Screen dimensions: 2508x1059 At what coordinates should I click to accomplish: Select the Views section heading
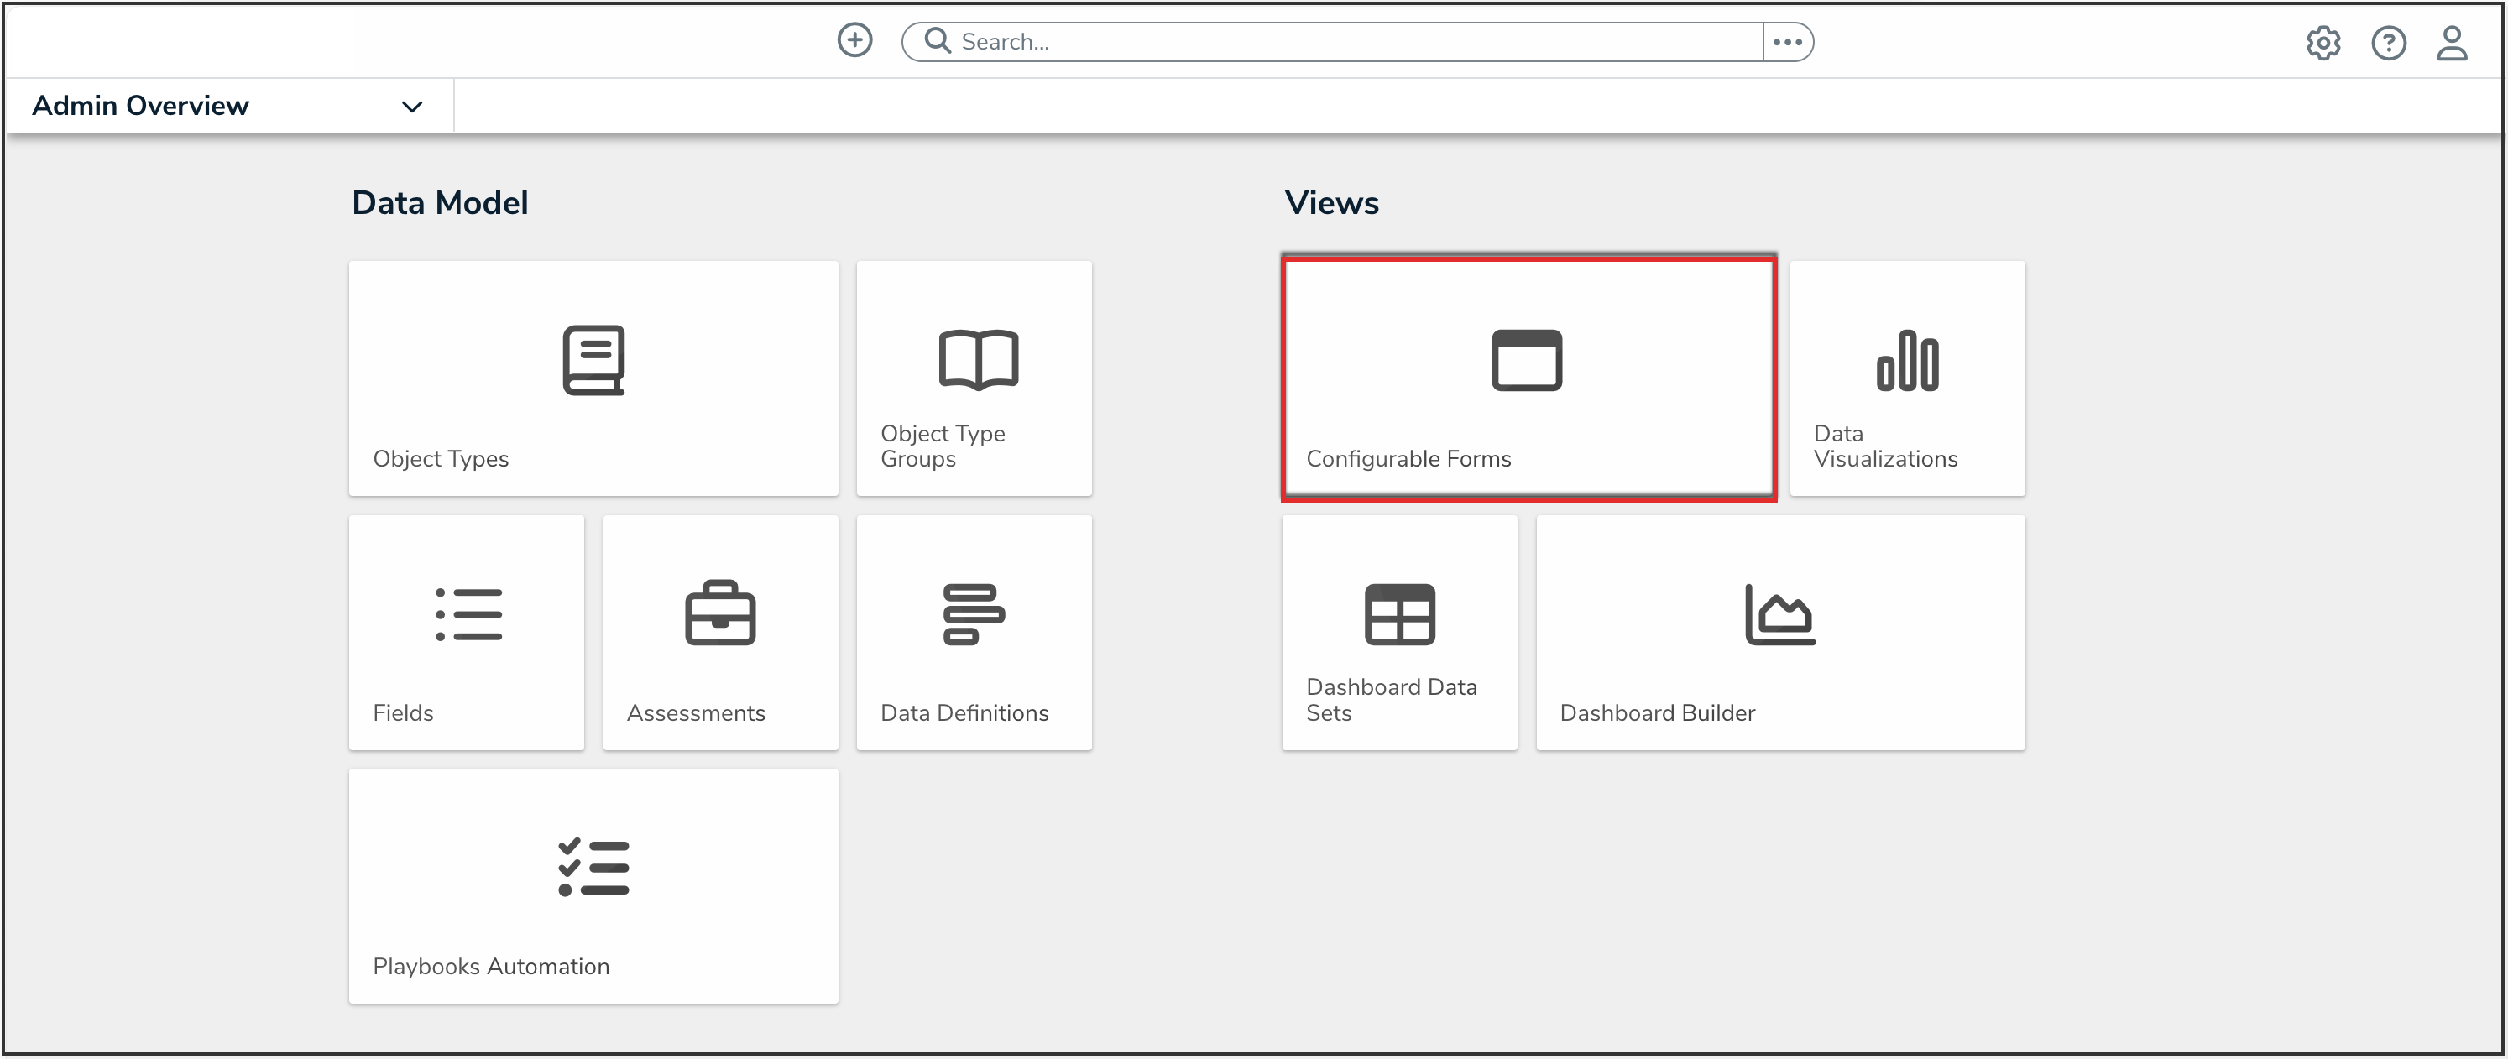tap(1332, 202)
